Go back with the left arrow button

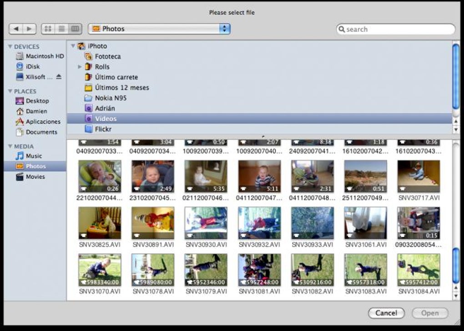pyautogui.click(x=16, y=29)
